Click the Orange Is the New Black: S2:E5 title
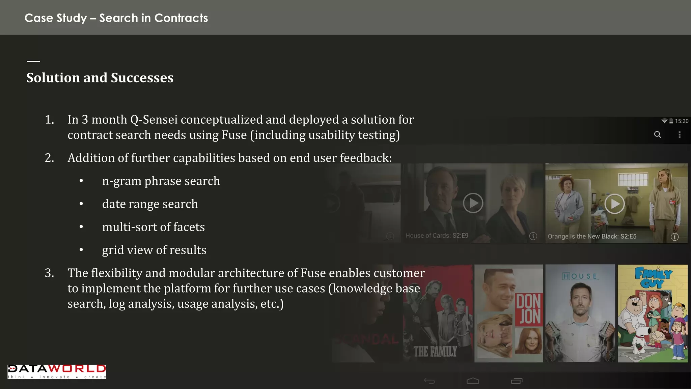The image size is (691, 389). [592, 237]
